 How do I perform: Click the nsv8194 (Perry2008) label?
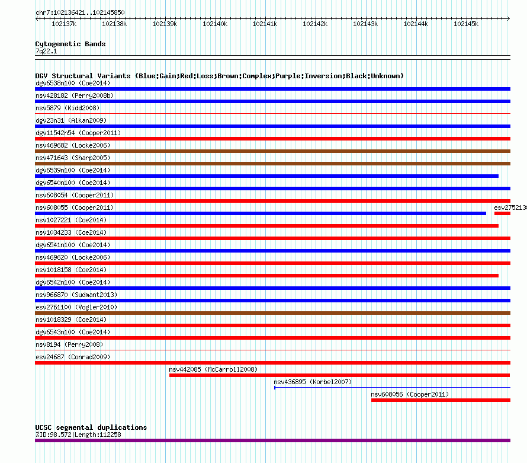click(69, 344)
